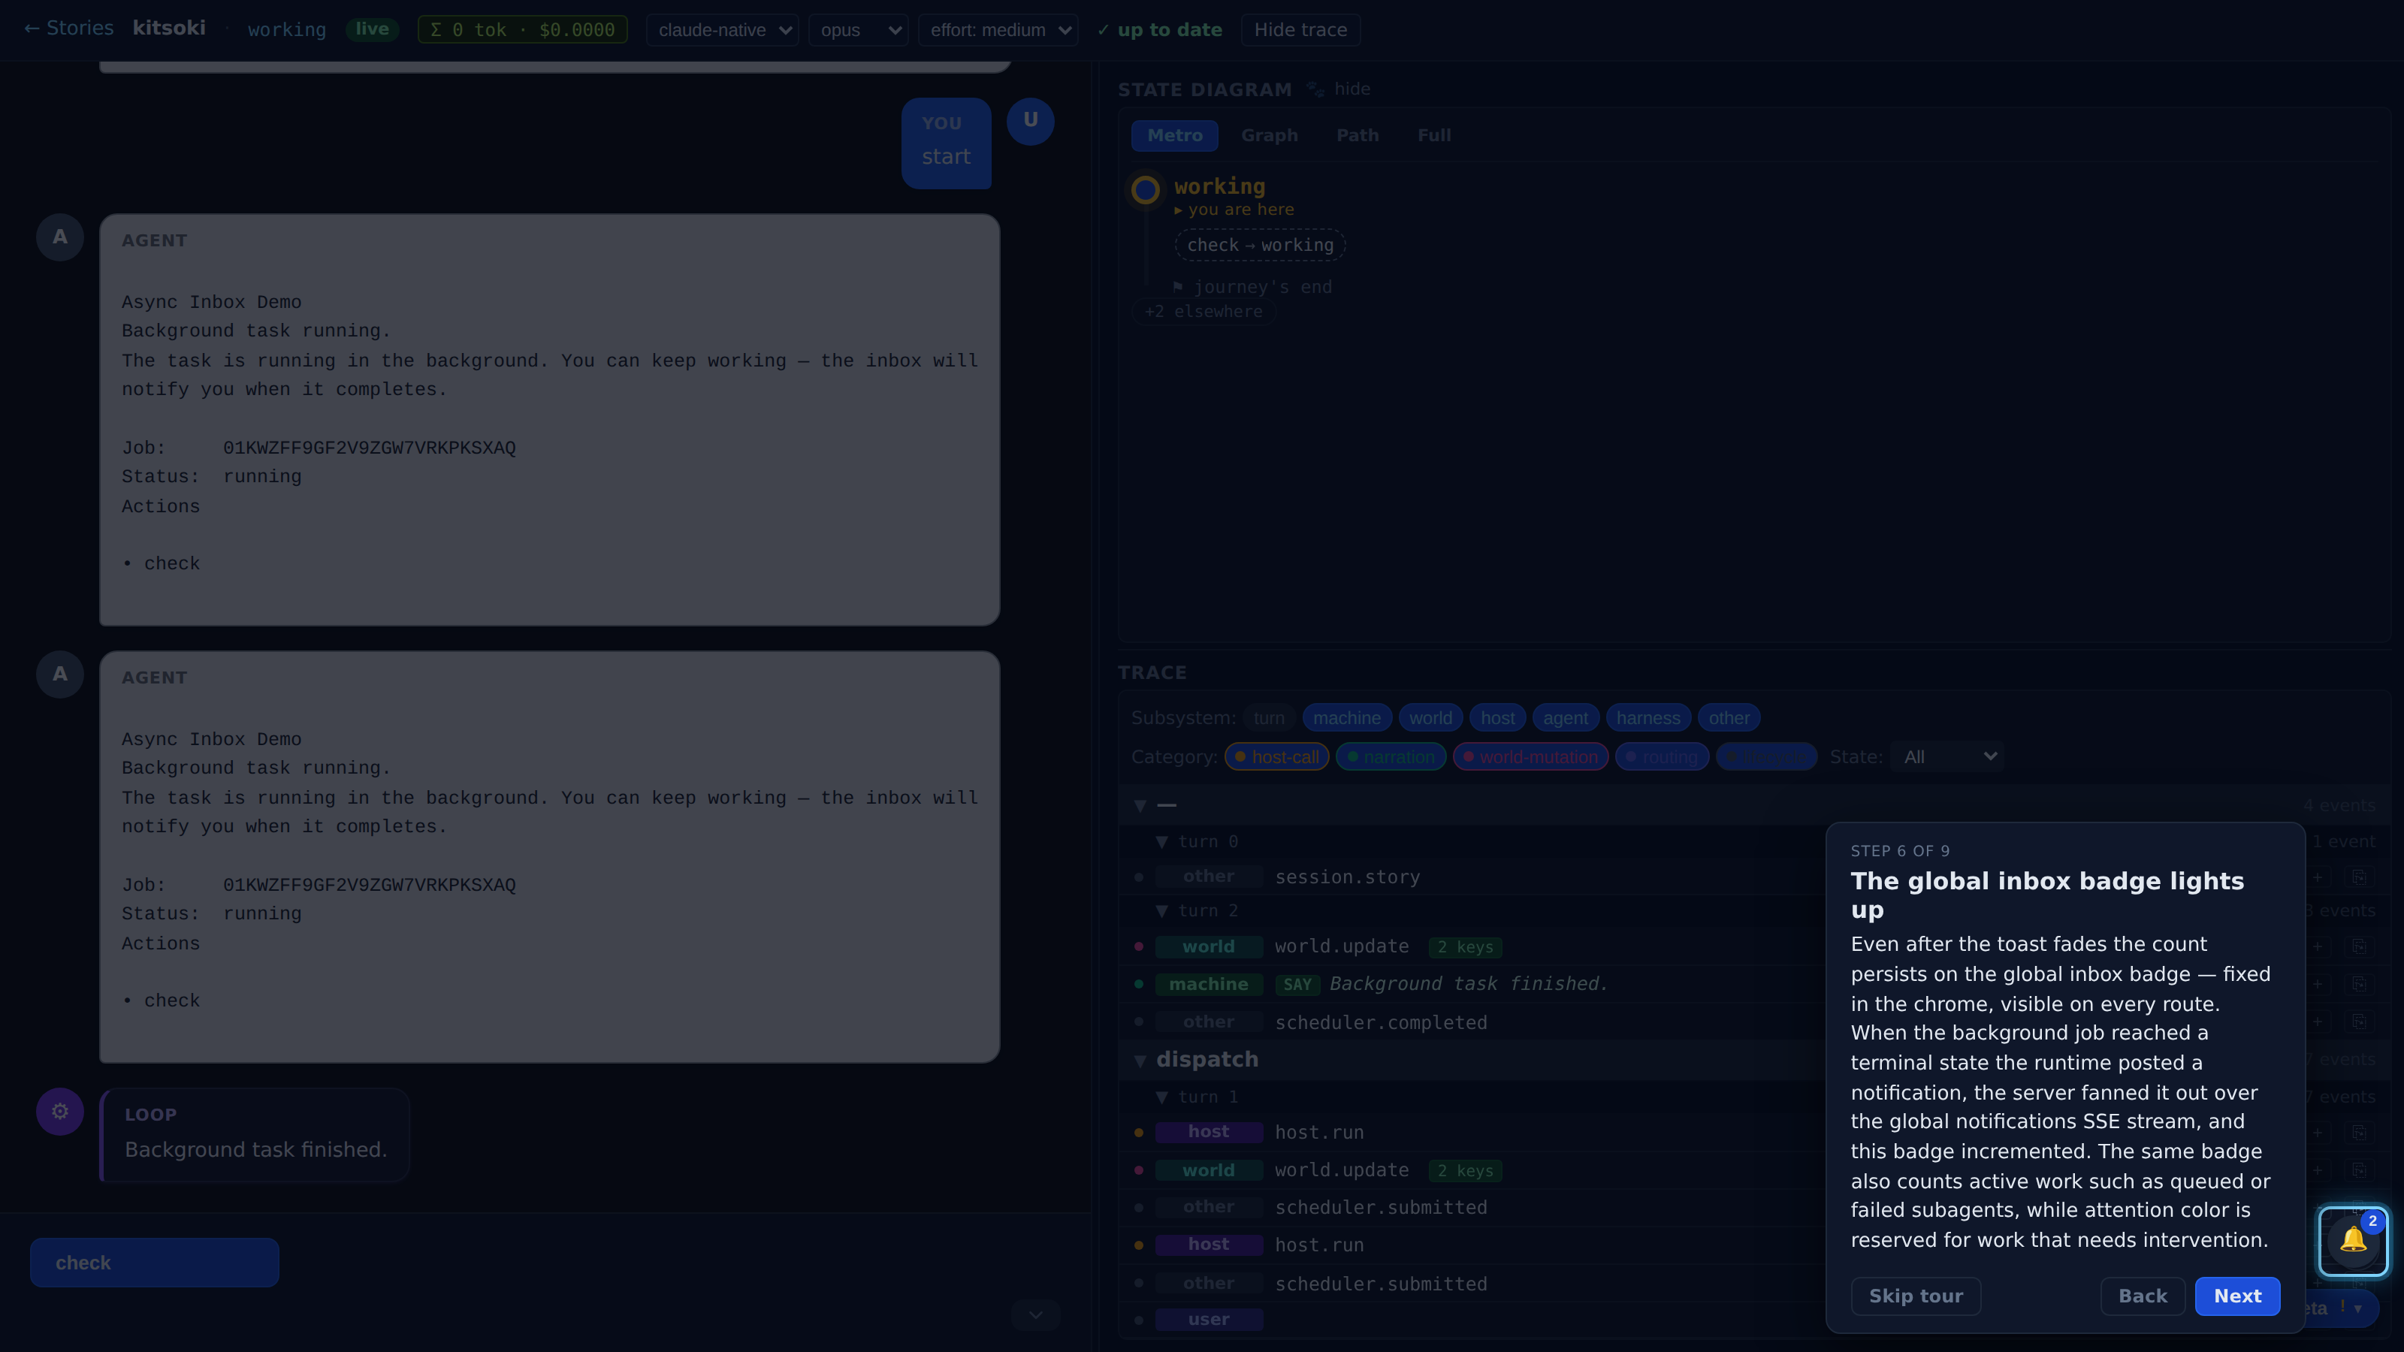
Task: Open the opus model dropdown
Action: [x=858, y=30]
